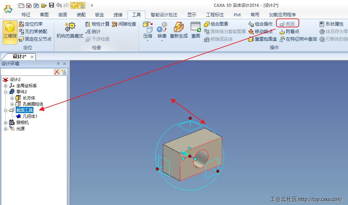This screenshot has height=205, width=348.
Task: Click the 重画 redraw icon
Action: click(195, 27)
